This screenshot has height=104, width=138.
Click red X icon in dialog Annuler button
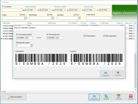click(x=118, y=72)
